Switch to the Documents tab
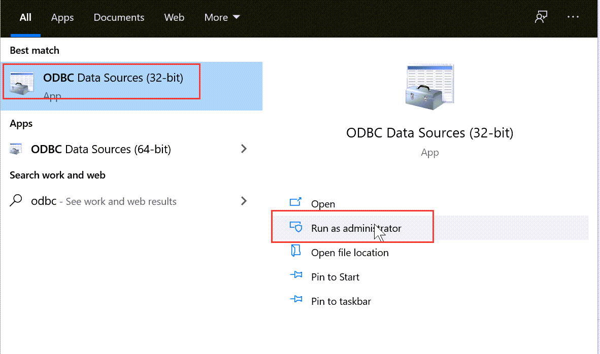The image size is (600, 354). point(119,17)
